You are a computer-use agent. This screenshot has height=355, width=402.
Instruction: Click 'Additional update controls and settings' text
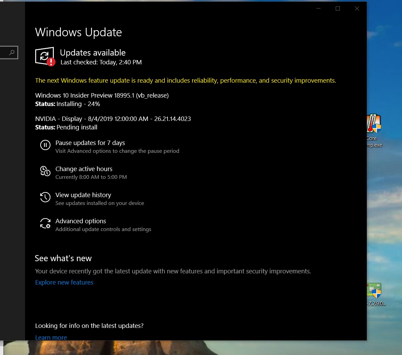tap(103, 229)
